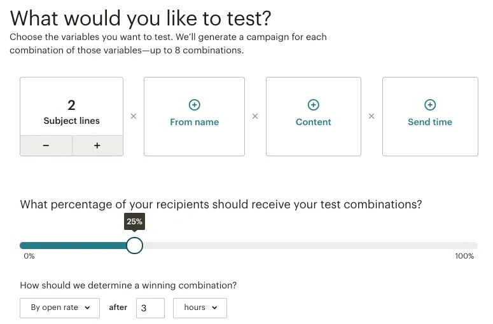493x324 pixels.
Task: Click the 100% slider maximum label
Action: coord(464,257)
